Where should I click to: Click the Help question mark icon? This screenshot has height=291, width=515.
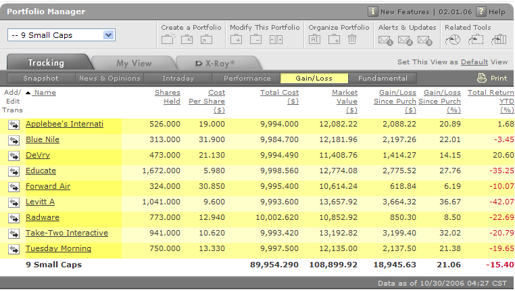481,12
